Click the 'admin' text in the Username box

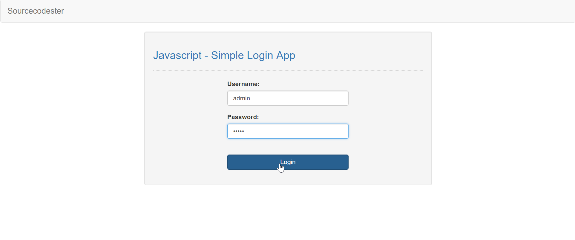point(241,98)
